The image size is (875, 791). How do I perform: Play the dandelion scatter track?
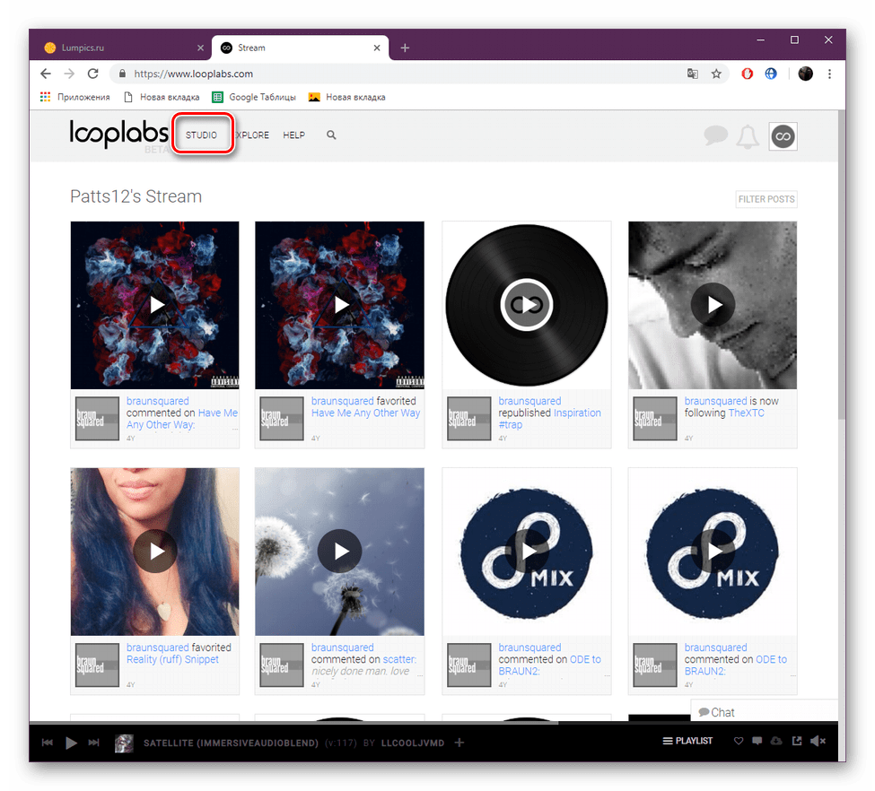pos(339,552)
